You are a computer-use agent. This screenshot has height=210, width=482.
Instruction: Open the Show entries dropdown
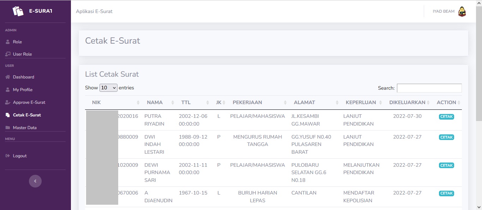(x=108, y=87)
